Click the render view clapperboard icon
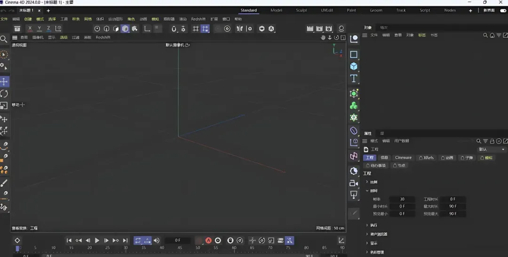508x257 pixels. click(310, 29)
